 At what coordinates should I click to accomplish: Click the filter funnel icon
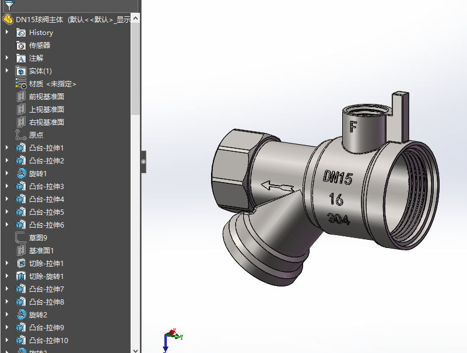[9, 5]
